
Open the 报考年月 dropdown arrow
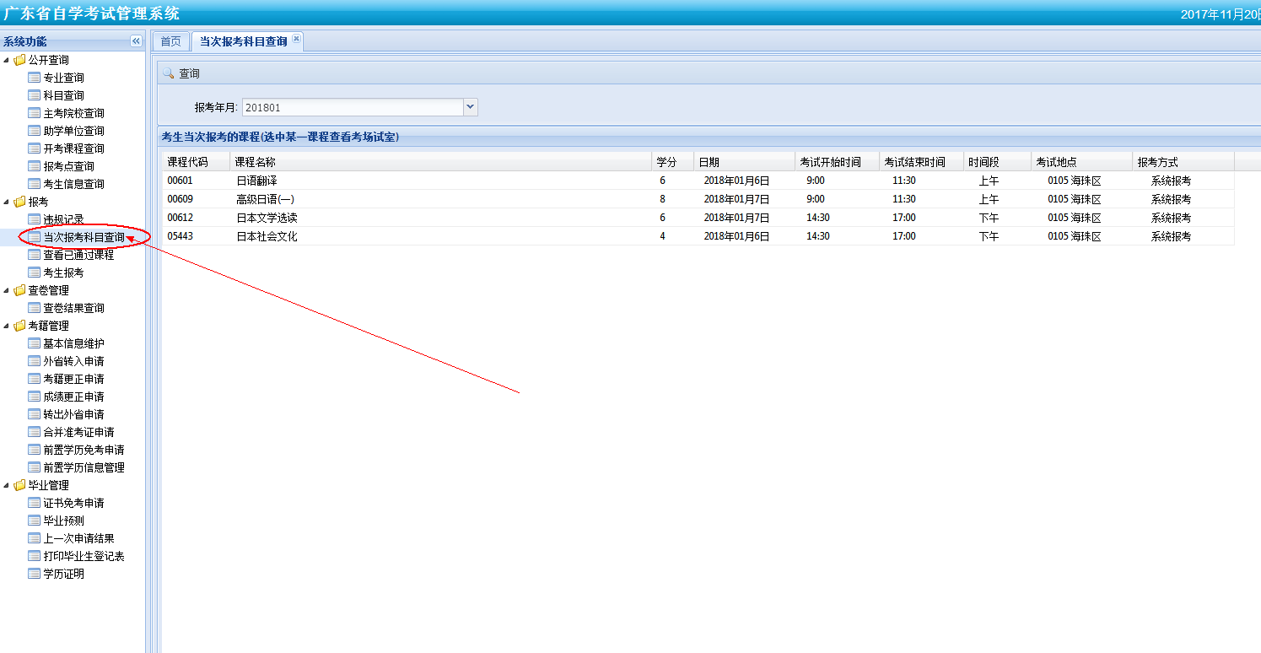[x=471, y=107]
